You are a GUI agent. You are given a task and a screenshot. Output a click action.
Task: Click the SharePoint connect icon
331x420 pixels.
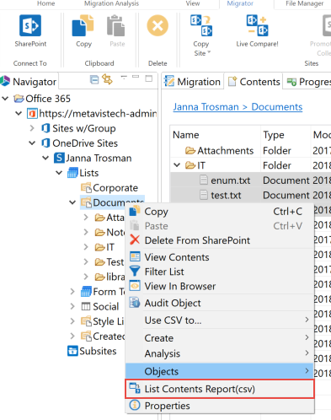coord(30,25)
